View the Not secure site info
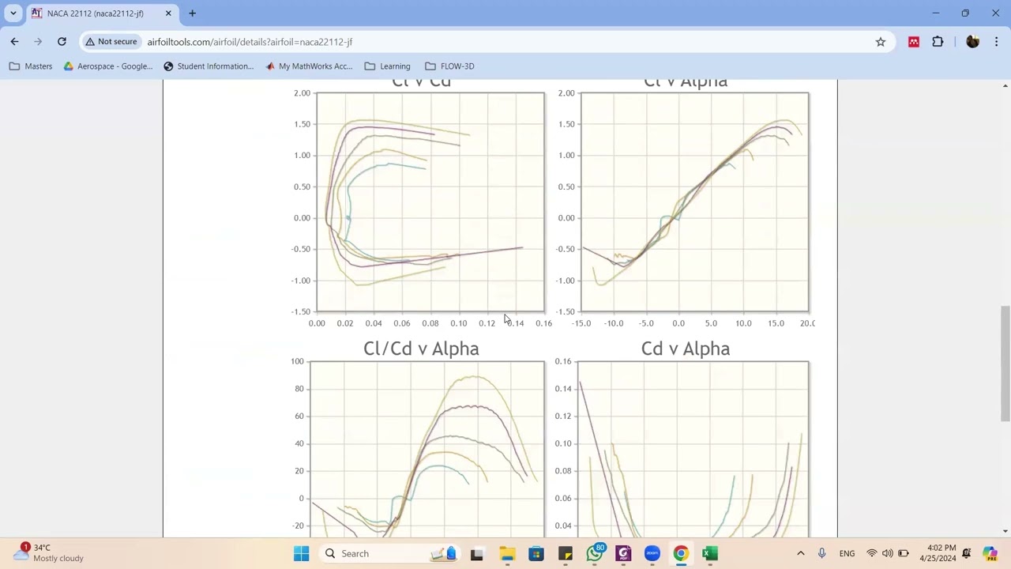Screen dimensions: 1011x569 pyautogui.click(x=111, y=42)
